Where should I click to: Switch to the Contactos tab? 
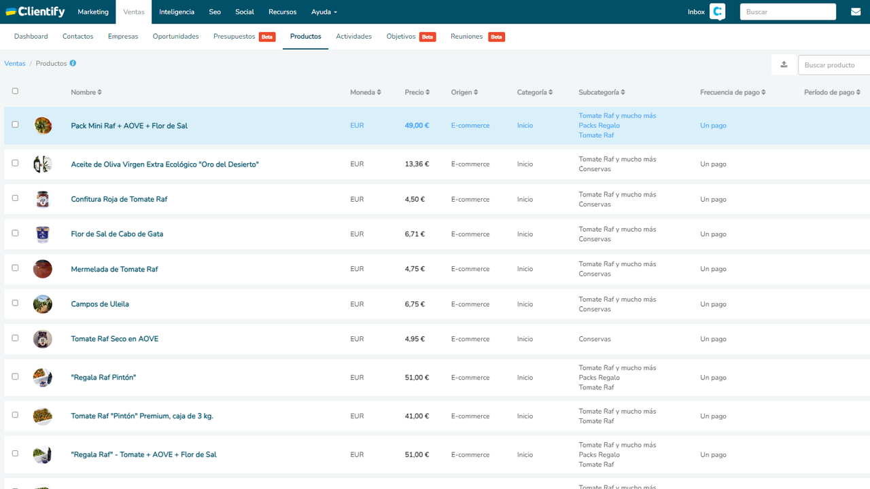point(78,37)
